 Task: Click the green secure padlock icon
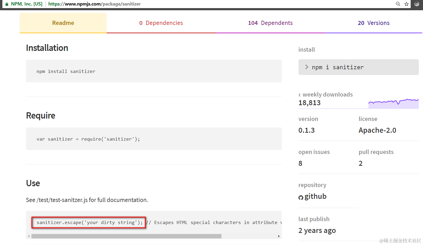7,4
